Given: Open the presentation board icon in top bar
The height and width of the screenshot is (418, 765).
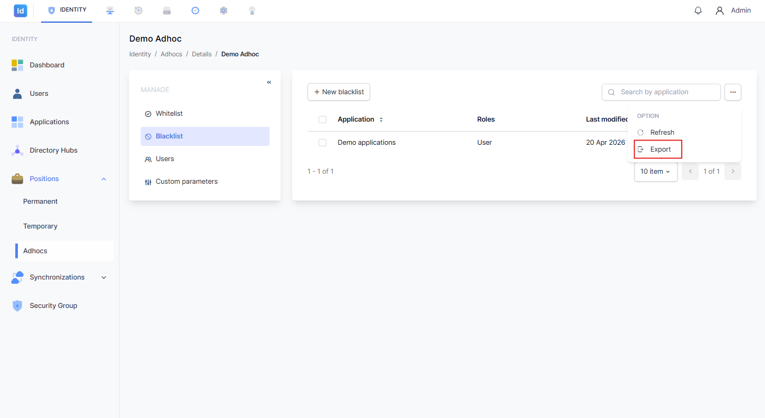Looking at the screenshot, I should (110, 11).
